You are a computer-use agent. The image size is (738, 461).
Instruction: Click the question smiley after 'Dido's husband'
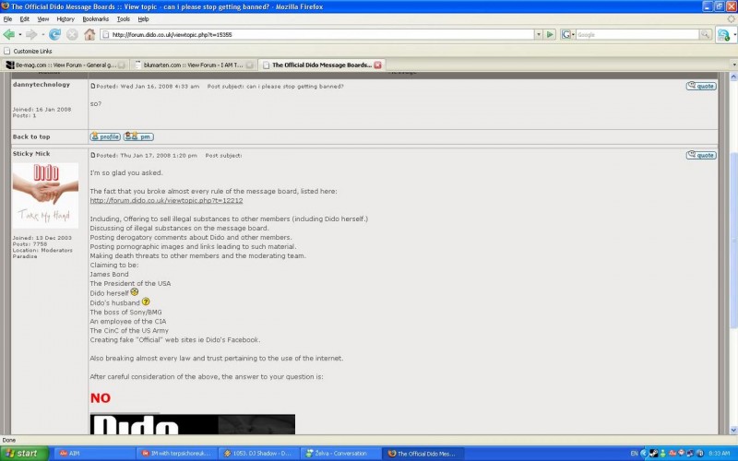[146, 301]
